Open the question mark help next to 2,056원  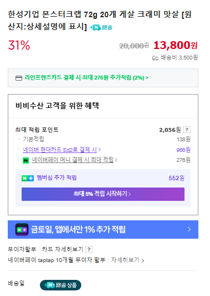(x=187, y=130)
